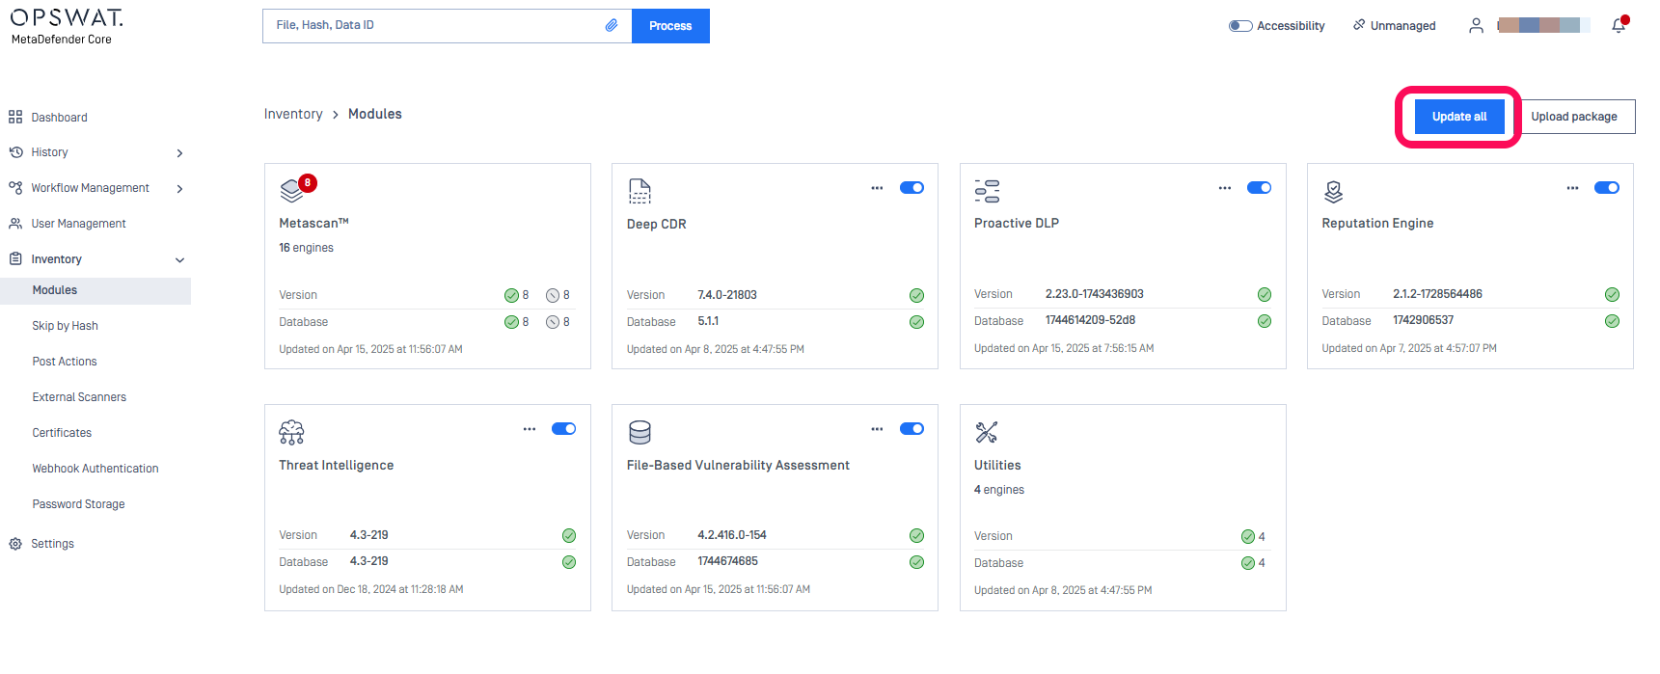This screenshot has width=1660, height=674.
Task: Click the Metascan card title
Action: (x=313, y=223)
